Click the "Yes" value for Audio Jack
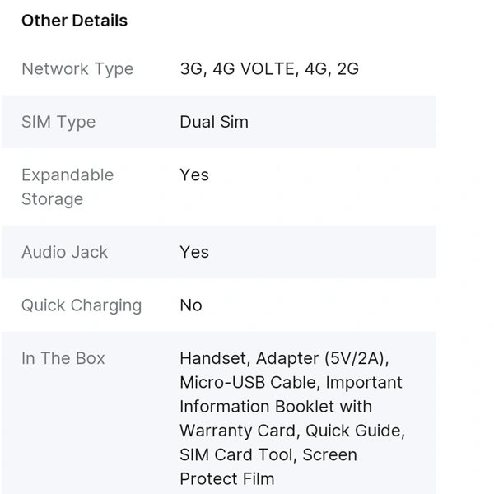 pyautogui.click(x=194, y=253)
